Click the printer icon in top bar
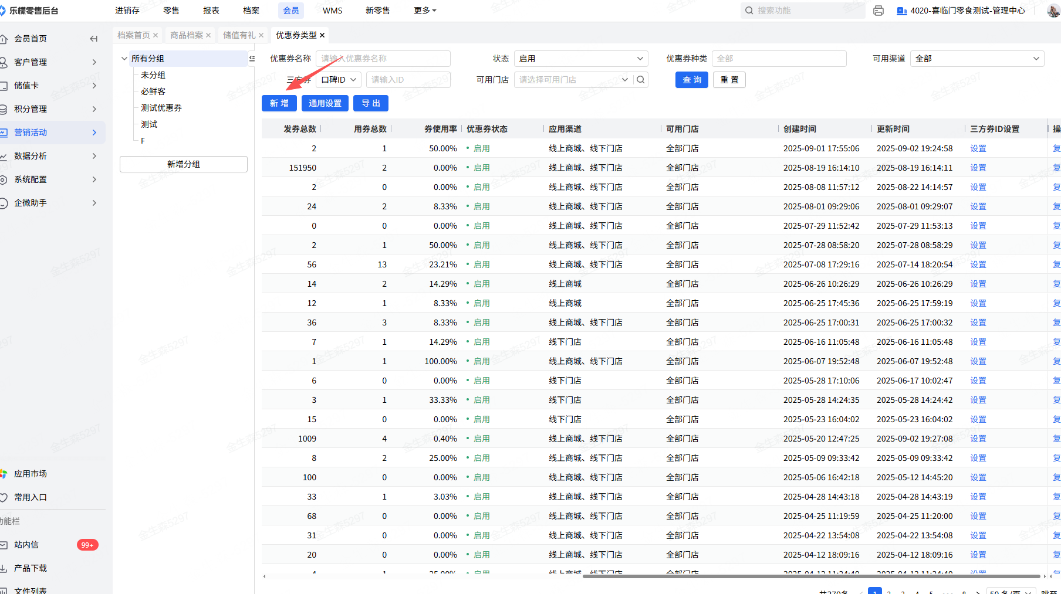Screen dimensions: 1061x594 [878, 11]
